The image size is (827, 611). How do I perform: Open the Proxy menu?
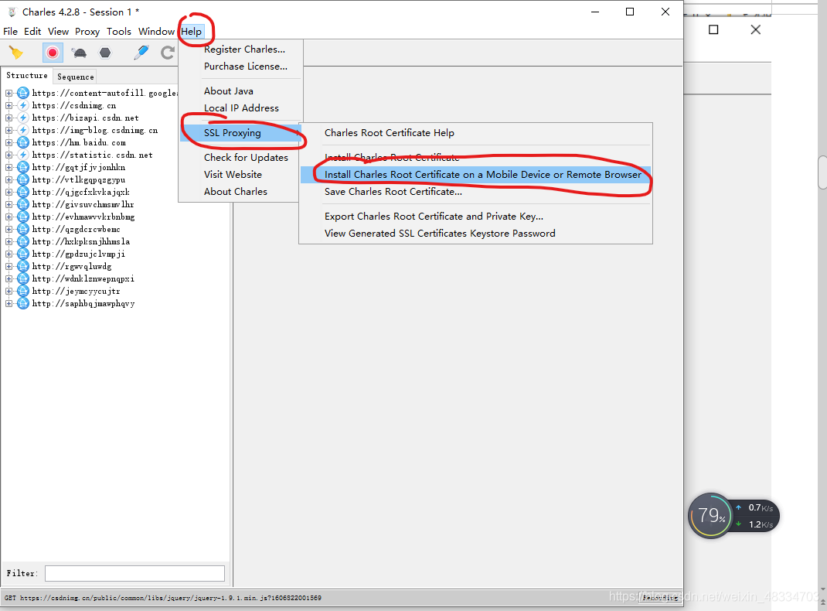click(x=87, y=31)
